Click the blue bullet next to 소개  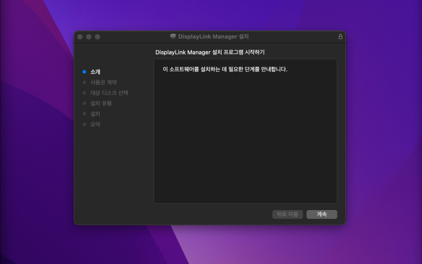point(84,72)
